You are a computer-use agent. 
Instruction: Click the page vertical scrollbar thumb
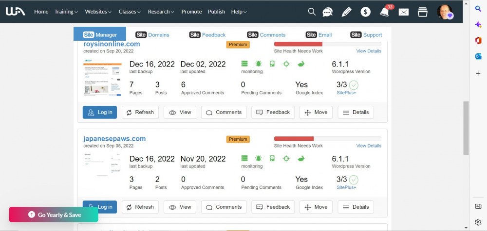[466, 128]
